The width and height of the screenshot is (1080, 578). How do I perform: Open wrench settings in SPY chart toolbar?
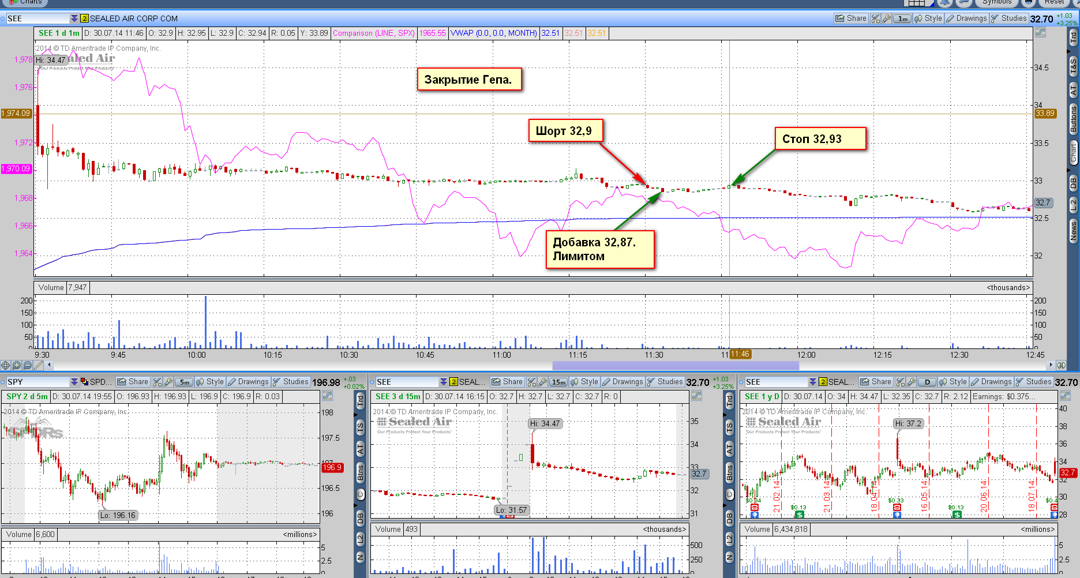(168, 382)
